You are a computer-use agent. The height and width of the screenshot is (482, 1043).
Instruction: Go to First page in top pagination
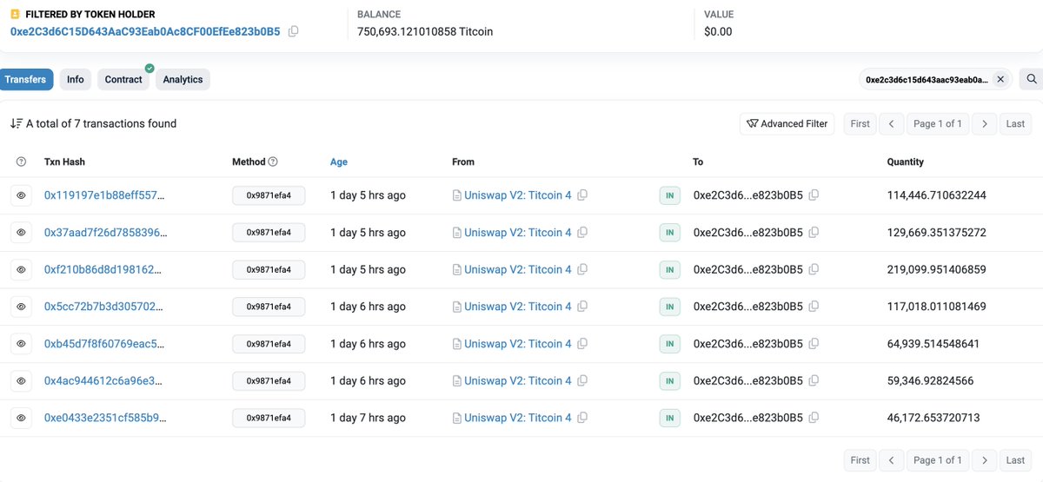[860, 123]
